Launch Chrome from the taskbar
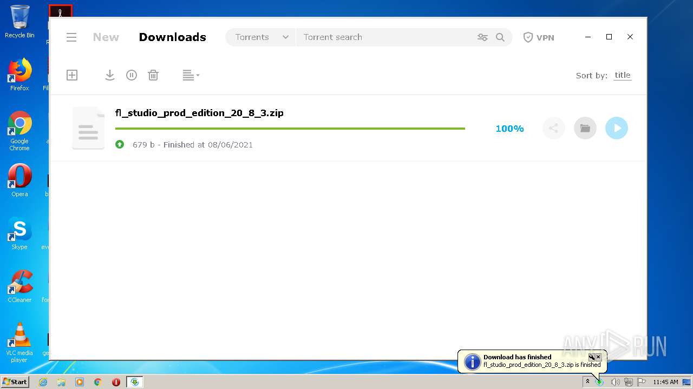 pos(98,382)
